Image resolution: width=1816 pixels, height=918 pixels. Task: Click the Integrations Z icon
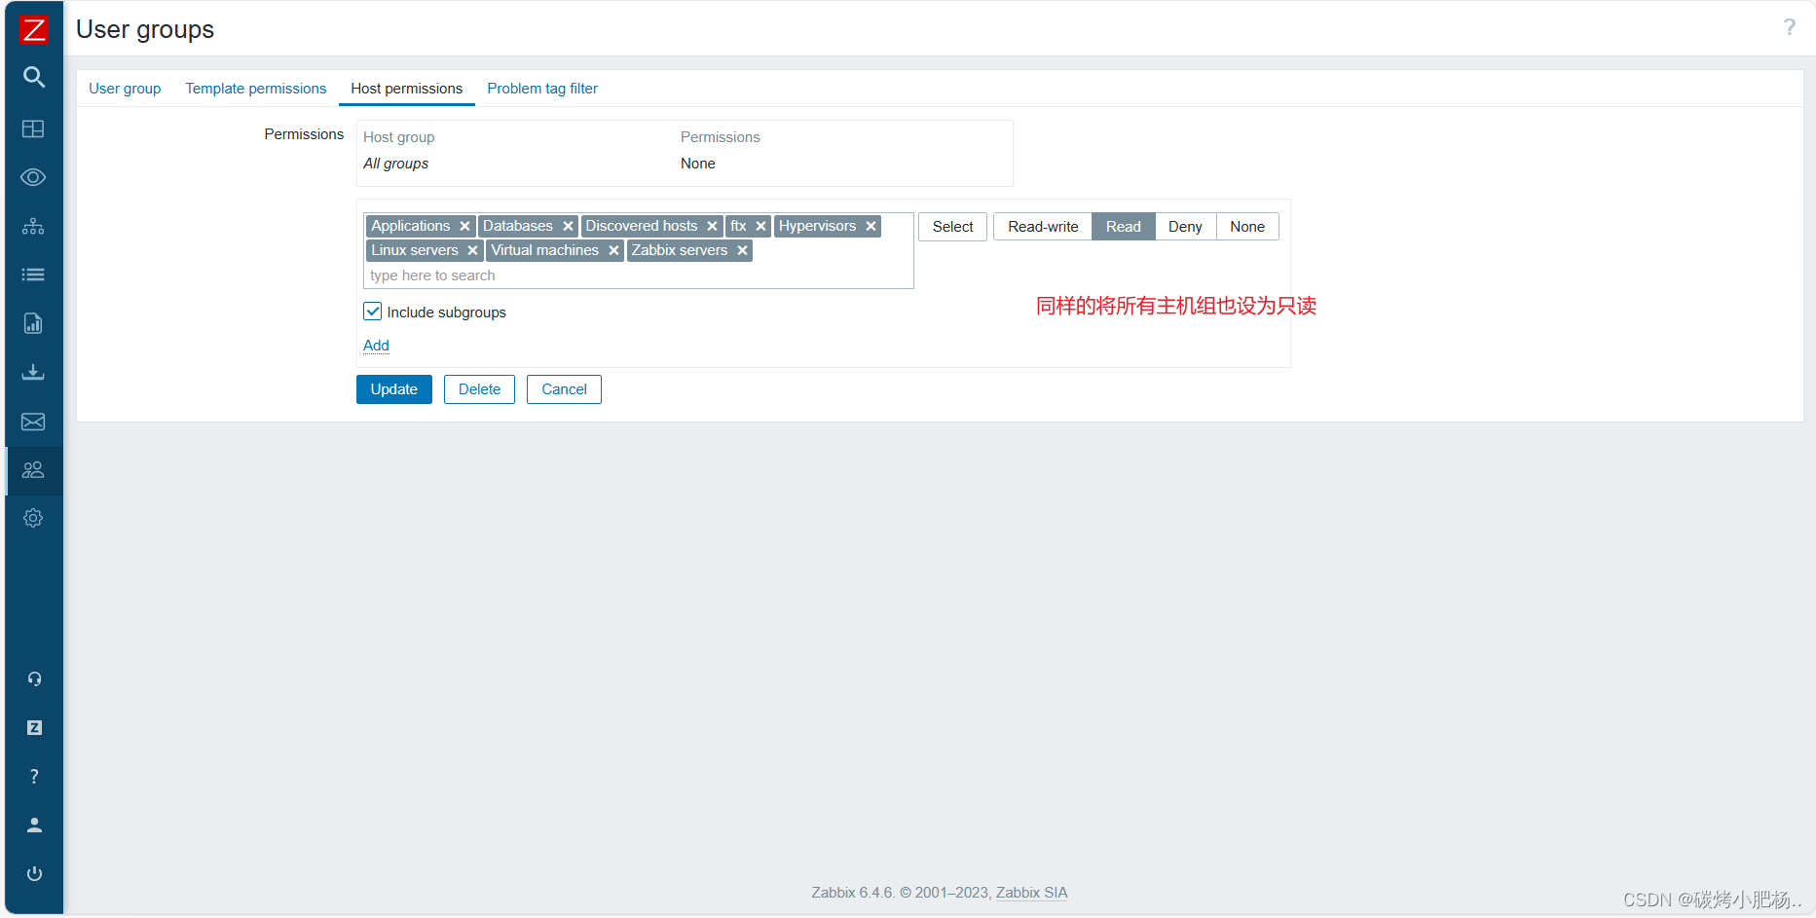pyautogui.click(x=34, y=727)
